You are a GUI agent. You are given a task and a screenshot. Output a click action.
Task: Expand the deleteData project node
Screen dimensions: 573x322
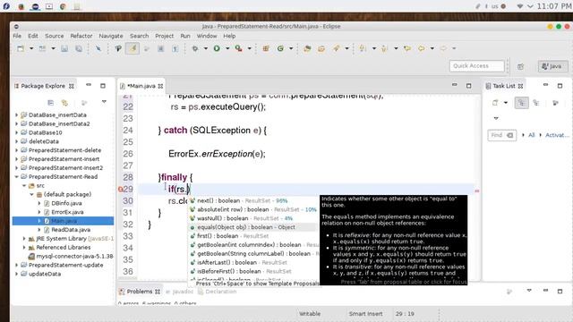point(16,141)
